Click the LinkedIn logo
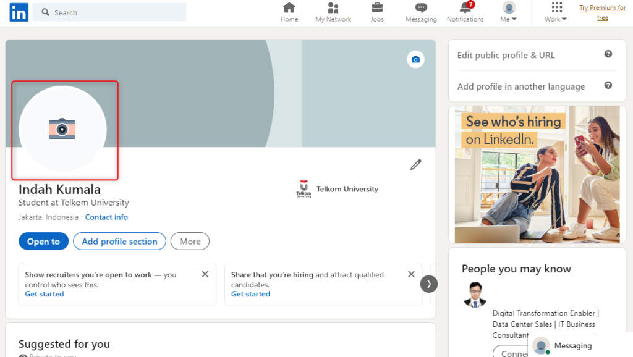Screen dimensions: 633x357 pyautogui.click(x=19, y=12)
